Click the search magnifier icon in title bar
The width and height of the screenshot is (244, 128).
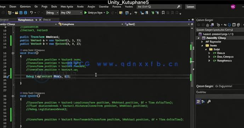pyautogui.click(x=178, y=7)
